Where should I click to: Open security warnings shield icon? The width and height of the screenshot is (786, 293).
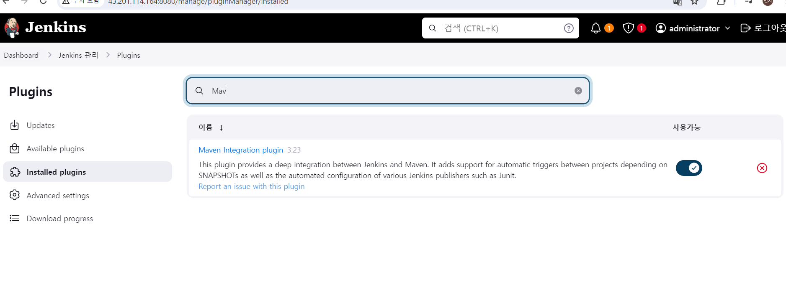tap(628, 28)
